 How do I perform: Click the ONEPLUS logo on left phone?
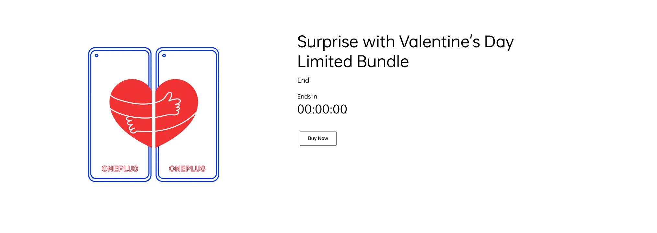coord(120,169)
